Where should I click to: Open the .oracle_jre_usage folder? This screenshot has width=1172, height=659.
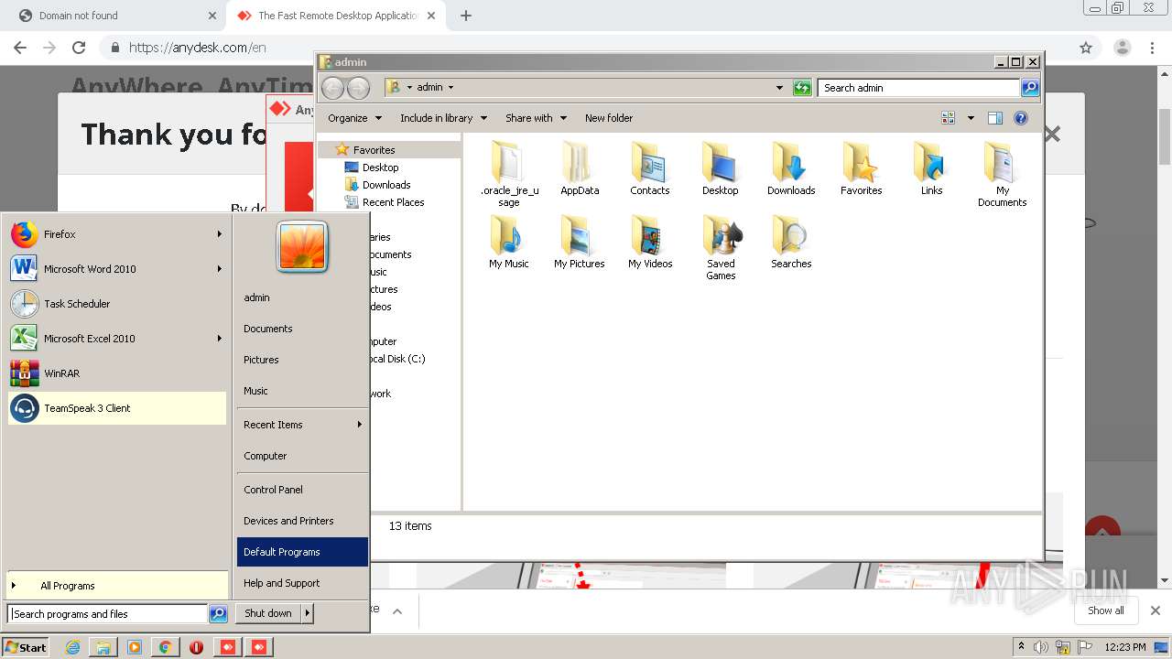coord(509,174)
